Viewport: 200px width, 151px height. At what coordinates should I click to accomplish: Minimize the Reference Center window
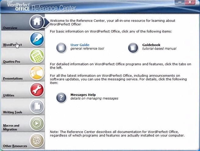point(180,2)
